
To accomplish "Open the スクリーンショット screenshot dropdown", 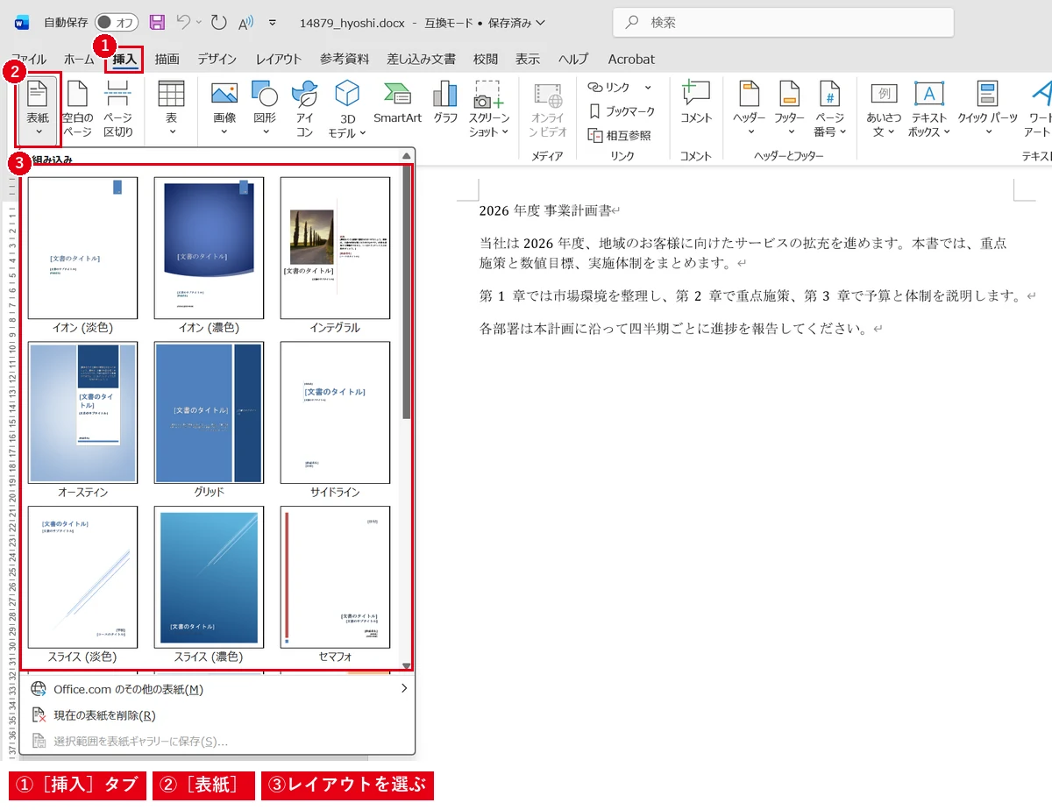I will [x=488, y=109].
